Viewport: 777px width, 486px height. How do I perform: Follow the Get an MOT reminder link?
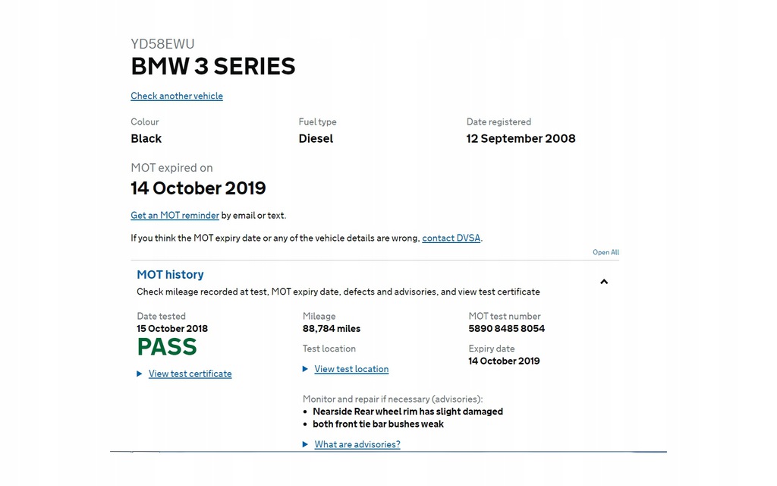tap(175, 215)
